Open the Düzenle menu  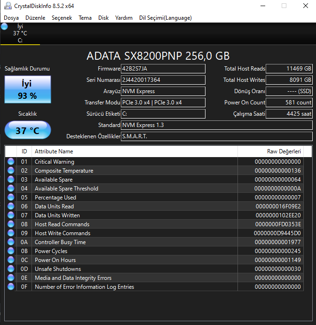pyautogui.click(x=35, y=18)
